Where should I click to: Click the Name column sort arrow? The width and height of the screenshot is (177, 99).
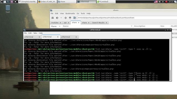click(132, 26)
